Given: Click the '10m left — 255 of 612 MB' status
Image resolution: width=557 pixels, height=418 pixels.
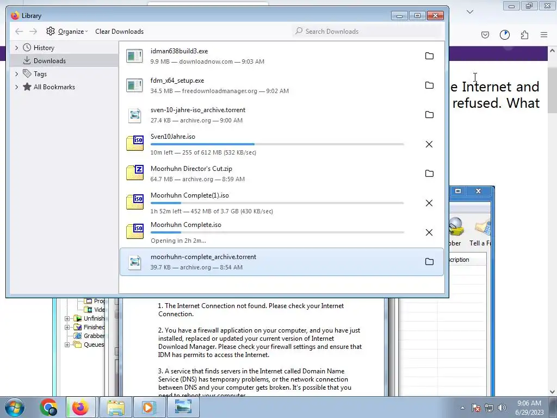Looking at the screenshot, I should (x=203, y=152).
